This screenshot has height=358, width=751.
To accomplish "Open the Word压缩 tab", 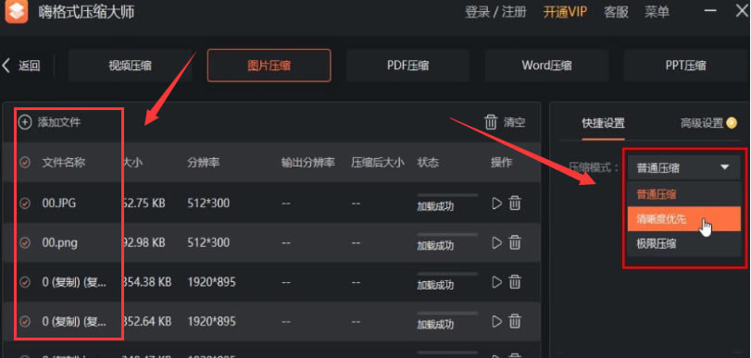I will 546,66.
